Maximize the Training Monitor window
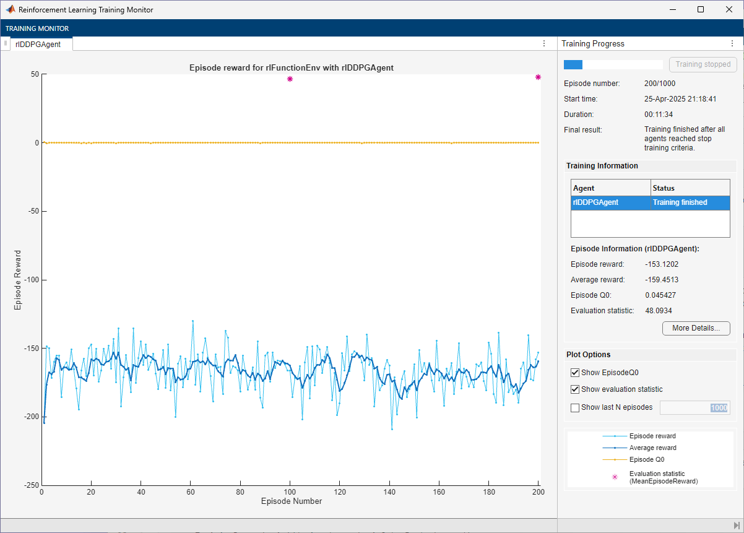The image size is (744, 533). click(x=701, y=9)
